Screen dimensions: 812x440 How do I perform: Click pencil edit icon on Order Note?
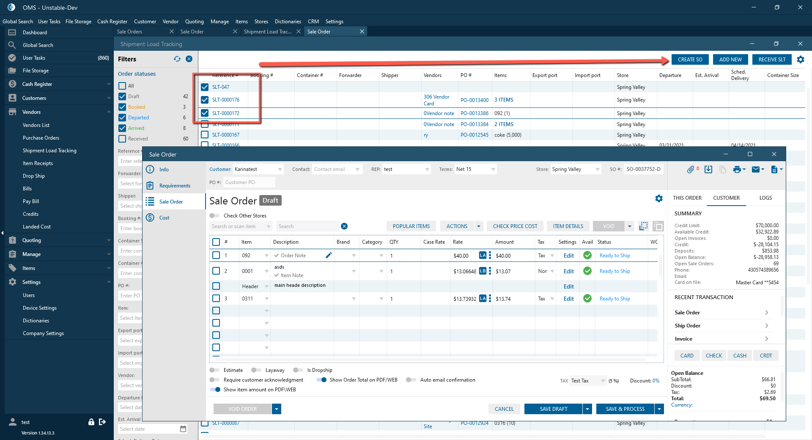pos(329,255)
